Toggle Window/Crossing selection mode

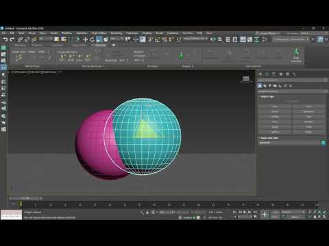[77, 40]
